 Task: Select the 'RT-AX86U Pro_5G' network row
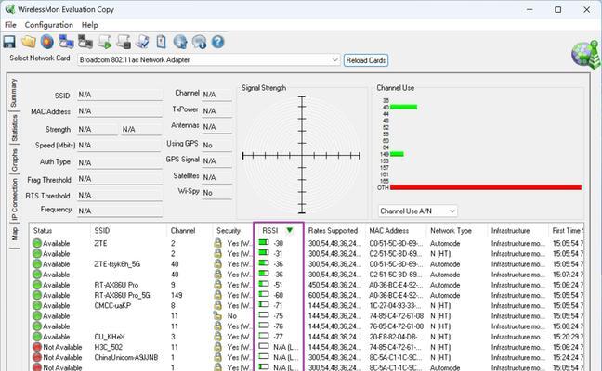click(307, 295)
